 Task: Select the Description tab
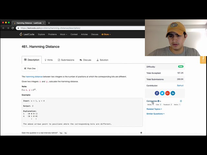click(x=32, y=60)
